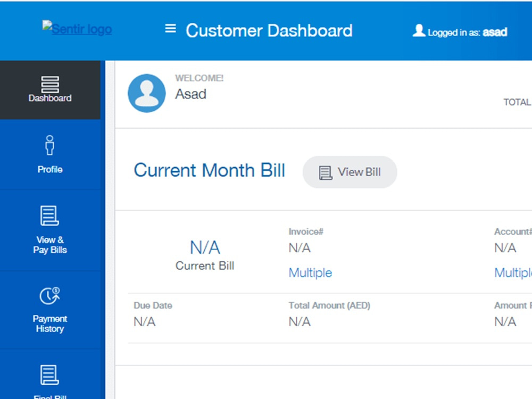This screenshot has width=532, height=399.
Task: Click the large N/A Current Bill value
Action: tap(205, 247)
